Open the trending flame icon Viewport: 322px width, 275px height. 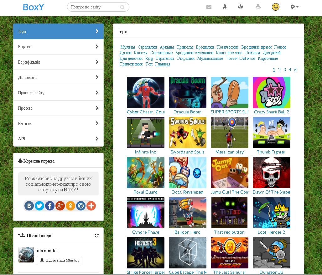pyautogui.click(x=241, y=7)
